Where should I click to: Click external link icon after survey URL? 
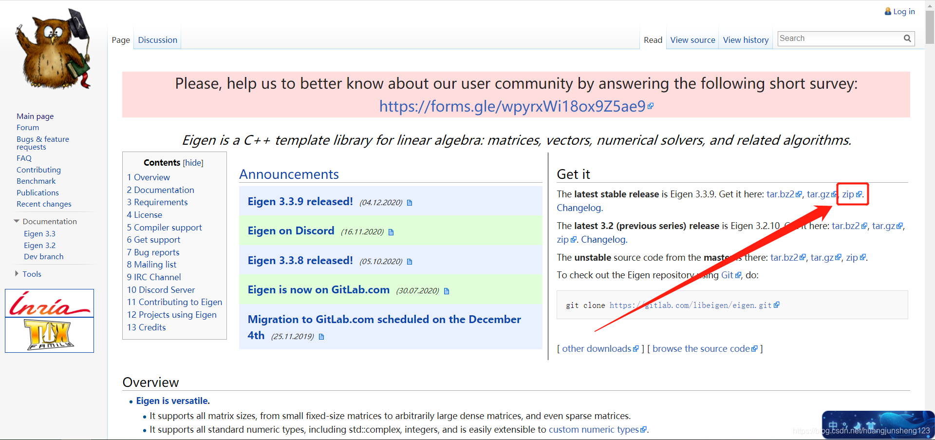[651, 106]
